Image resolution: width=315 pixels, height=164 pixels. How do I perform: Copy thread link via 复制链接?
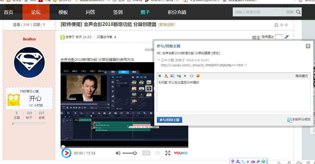pos(167,25)
